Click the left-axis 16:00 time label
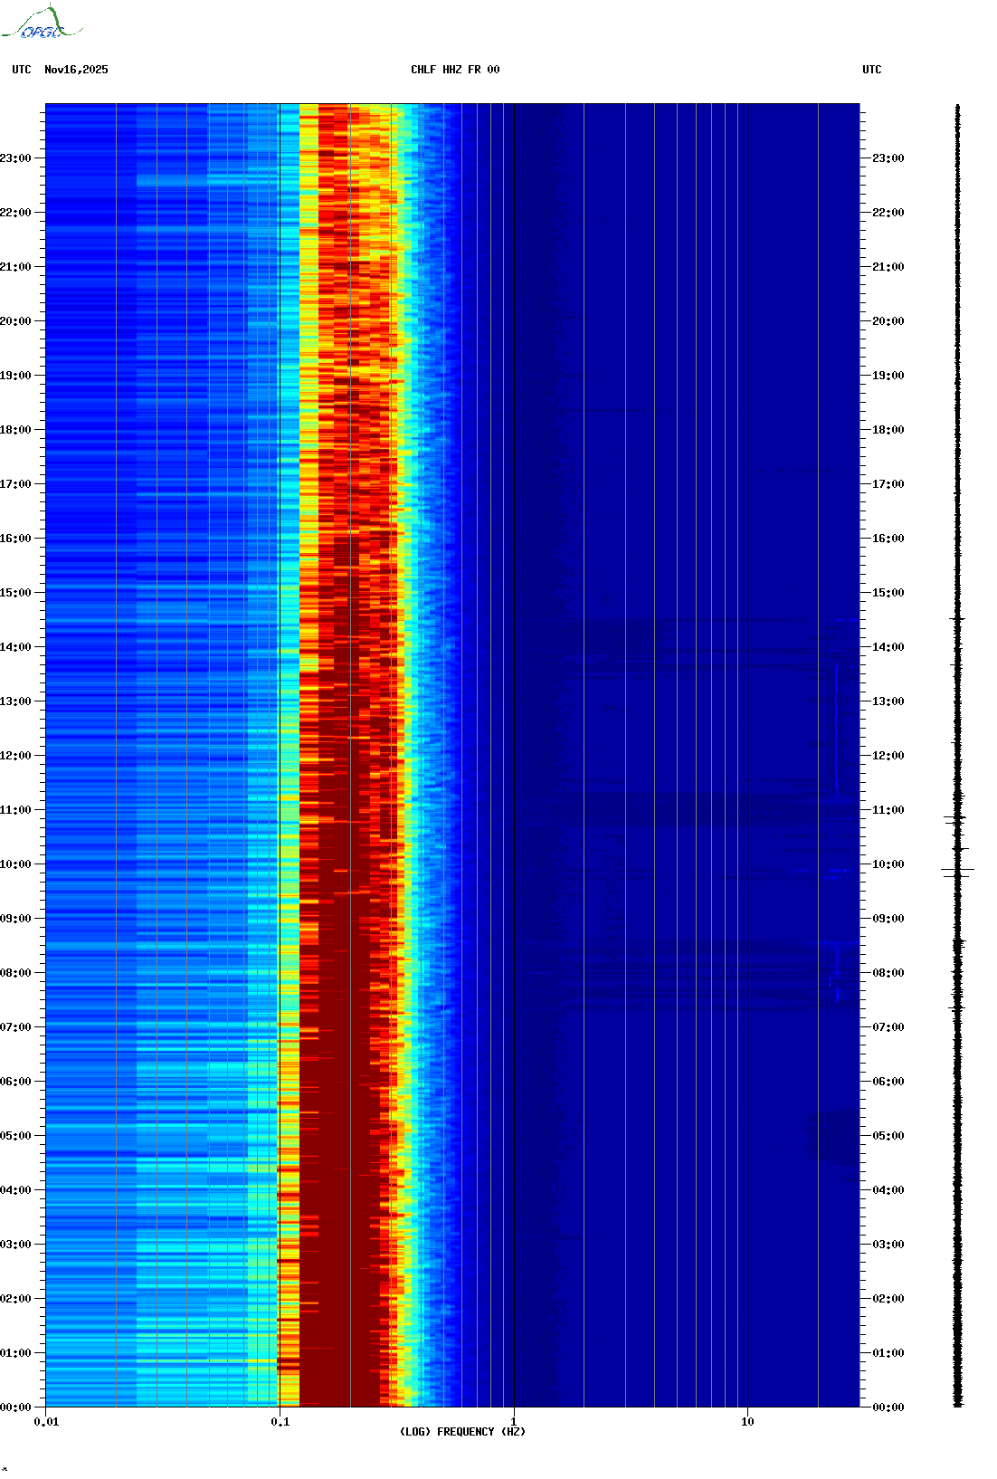This screenshot has width=997, height=1479. [15, 539]
